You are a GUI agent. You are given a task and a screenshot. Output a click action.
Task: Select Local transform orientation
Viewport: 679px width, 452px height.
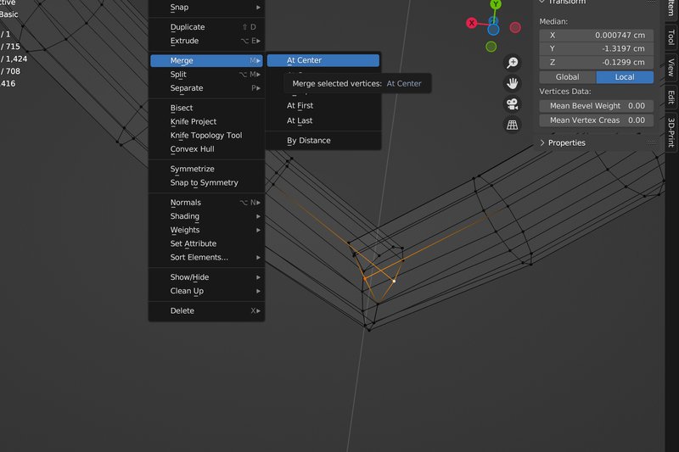[x=625, y=77]
